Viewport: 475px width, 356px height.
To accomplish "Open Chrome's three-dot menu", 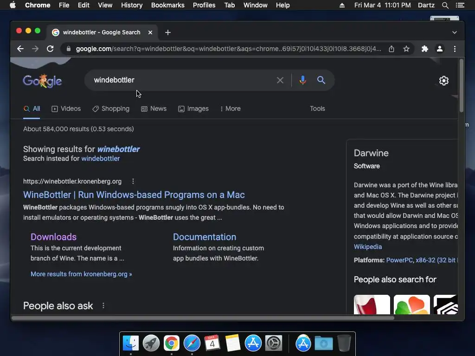I will coord(455,49).
